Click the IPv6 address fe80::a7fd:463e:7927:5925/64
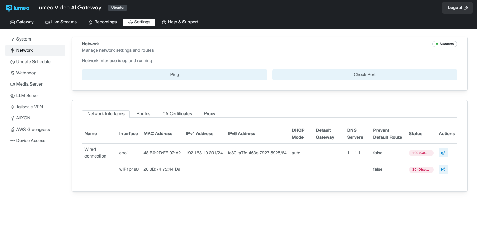Screen dimensions: 477x227 click(257, 153)
